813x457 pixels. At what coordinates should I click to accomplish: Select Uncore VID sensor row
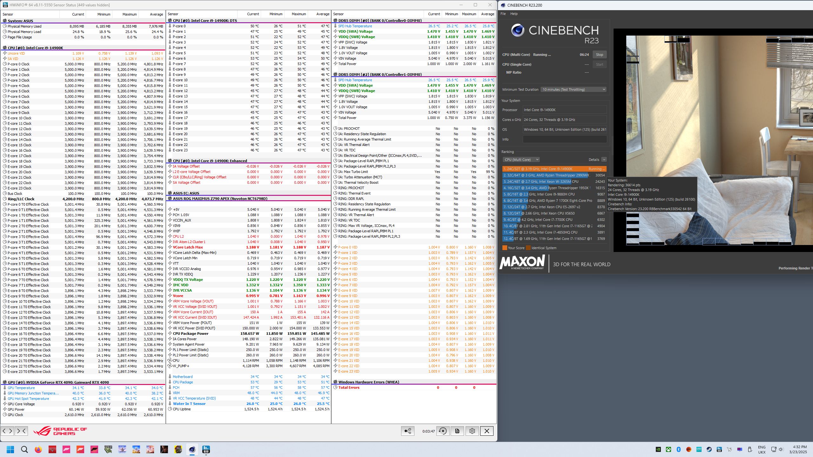pyautogui.click(x=83, y=53)
